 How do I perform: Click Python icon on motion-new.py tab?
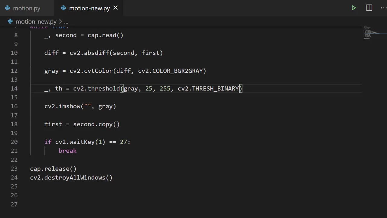pyautogui.click(x=63, y=8)
